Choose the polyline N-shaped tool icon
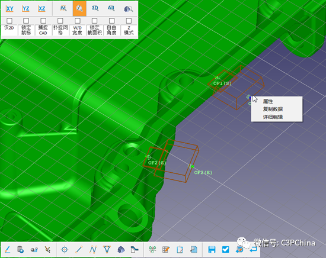This screenshot has height=258, width=326. 93,249
